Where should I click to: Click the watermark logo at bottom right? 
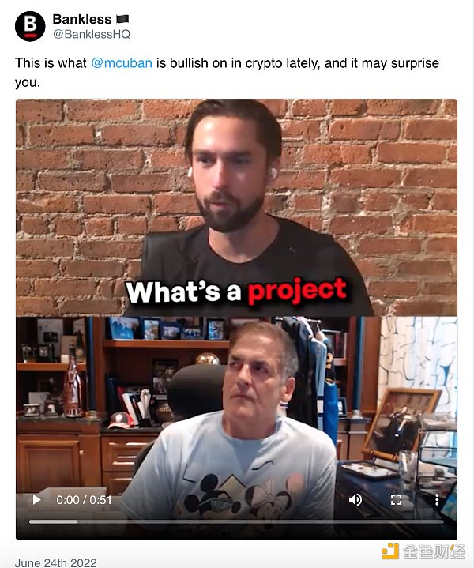[390, 551]
